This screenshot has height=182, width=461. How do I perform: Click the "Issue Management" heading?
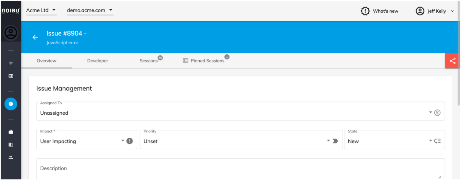64,88
